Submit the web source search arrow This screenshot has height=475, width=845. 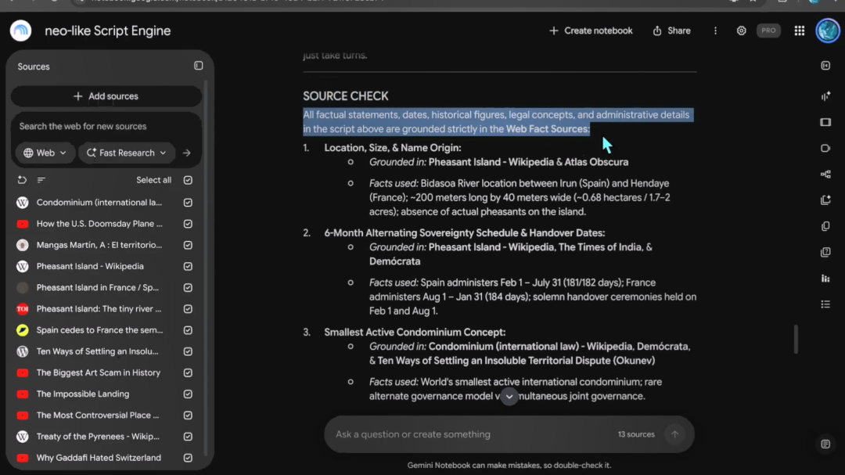186,153
